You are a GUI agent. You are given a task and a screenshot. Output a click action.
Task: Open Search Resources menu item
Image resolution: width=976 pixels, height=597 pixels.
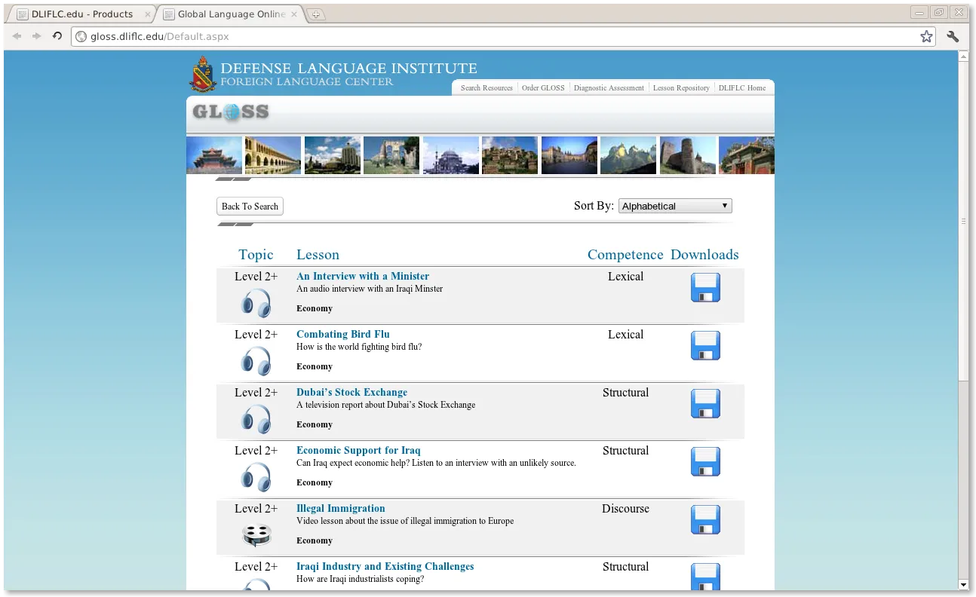pos(486,88)
